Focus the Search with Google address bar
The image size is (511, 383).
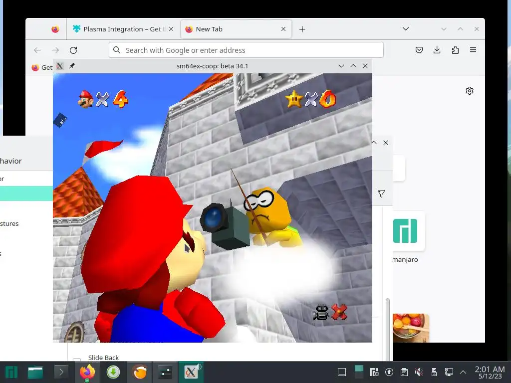246,50
